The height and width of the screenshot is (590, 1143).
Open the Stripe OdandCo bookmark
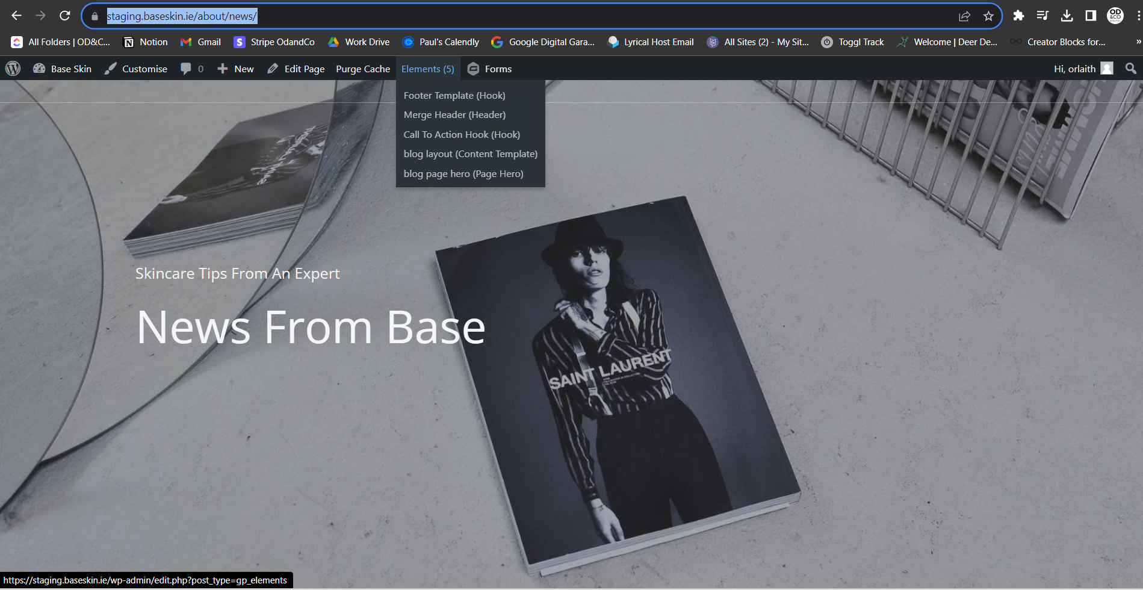coord(274,42)
